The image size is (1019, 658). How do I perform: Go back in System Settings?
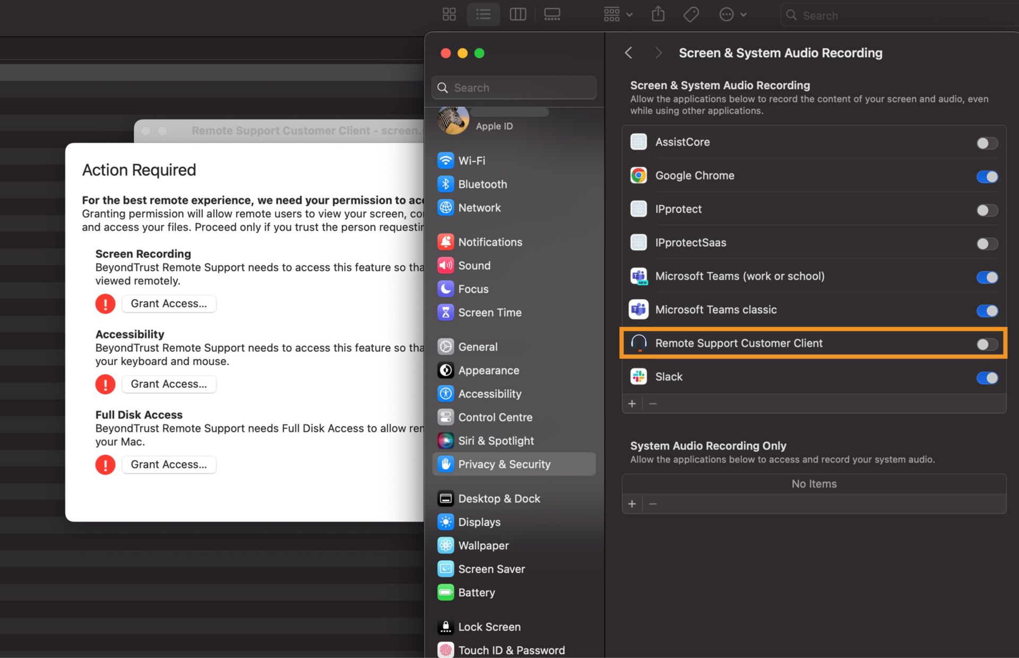pyautogui.click(x=628, y=53)
